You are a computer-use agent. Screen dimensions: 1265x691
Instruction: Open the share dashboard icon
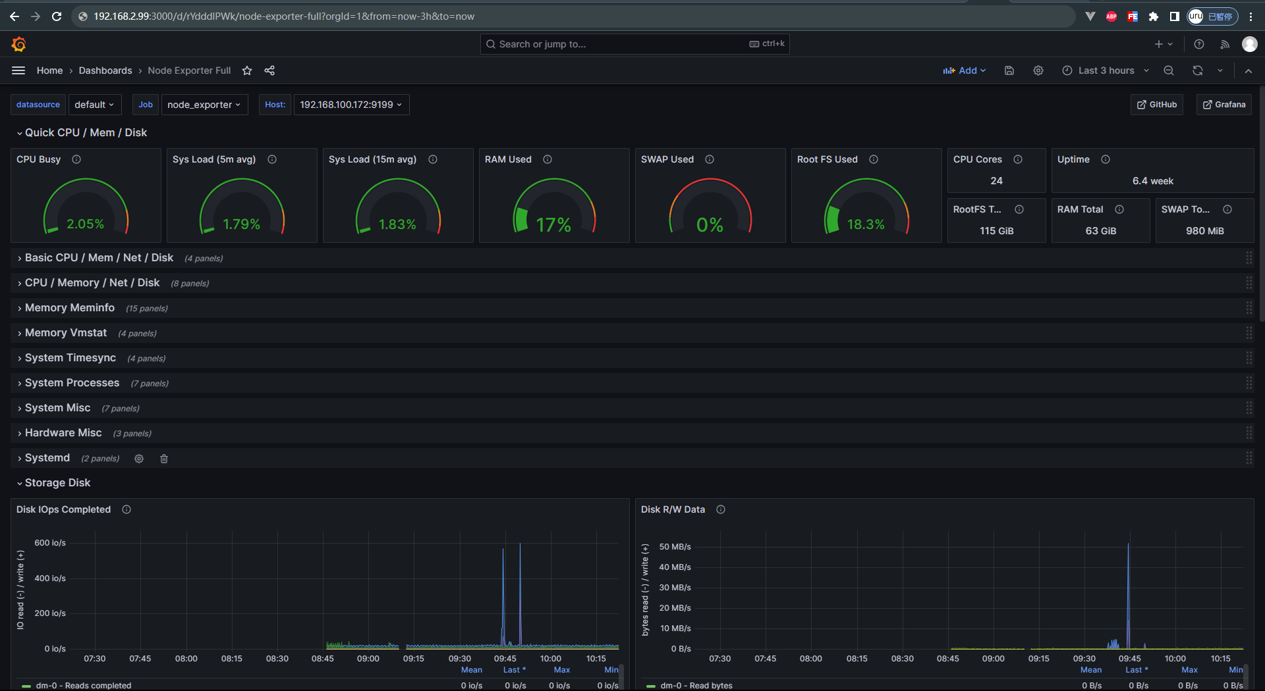[x=269, y=70]
